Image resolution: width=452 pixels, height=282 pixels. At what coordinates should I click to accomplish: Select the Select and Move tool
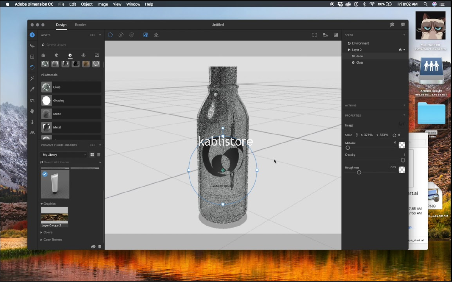coord(32,46)
